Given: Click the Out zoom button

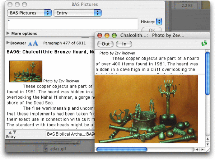Looking at the screenshot, I should (106, 44).
